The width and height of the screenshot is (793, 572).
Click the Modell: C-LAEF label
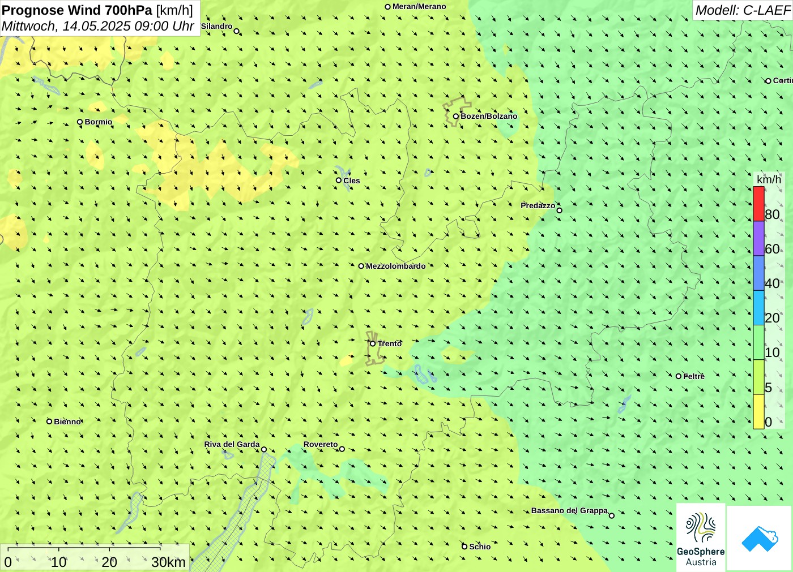tap(742, 10)
